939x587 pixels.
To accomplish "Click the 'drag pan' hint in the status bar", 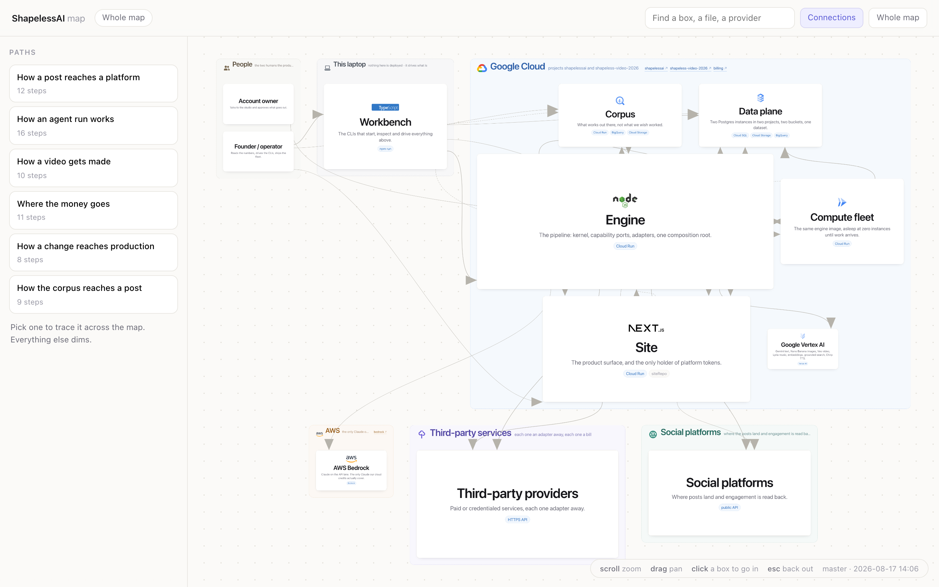I will coord(666,569).
